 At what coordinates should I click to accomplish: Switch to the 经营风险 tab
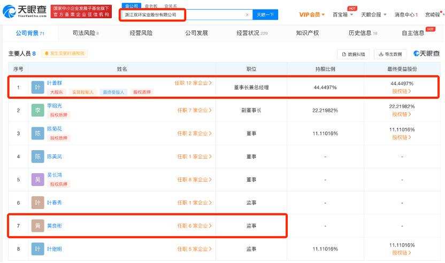(x=141, y=33)
